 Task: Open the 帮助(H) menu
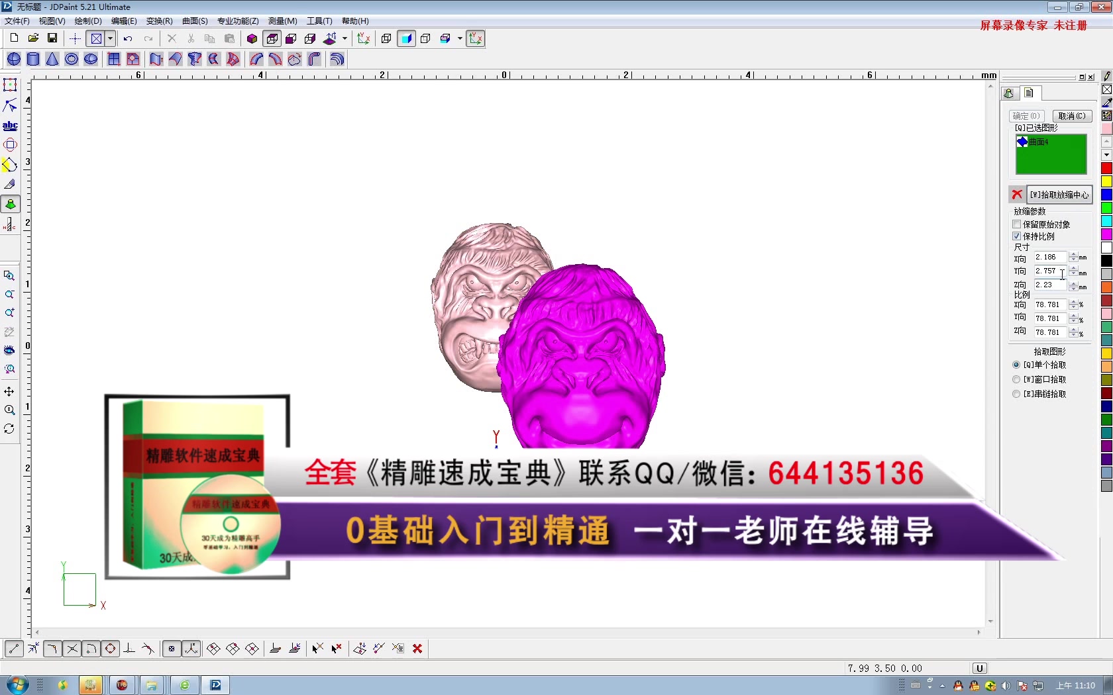pos(355,21)
